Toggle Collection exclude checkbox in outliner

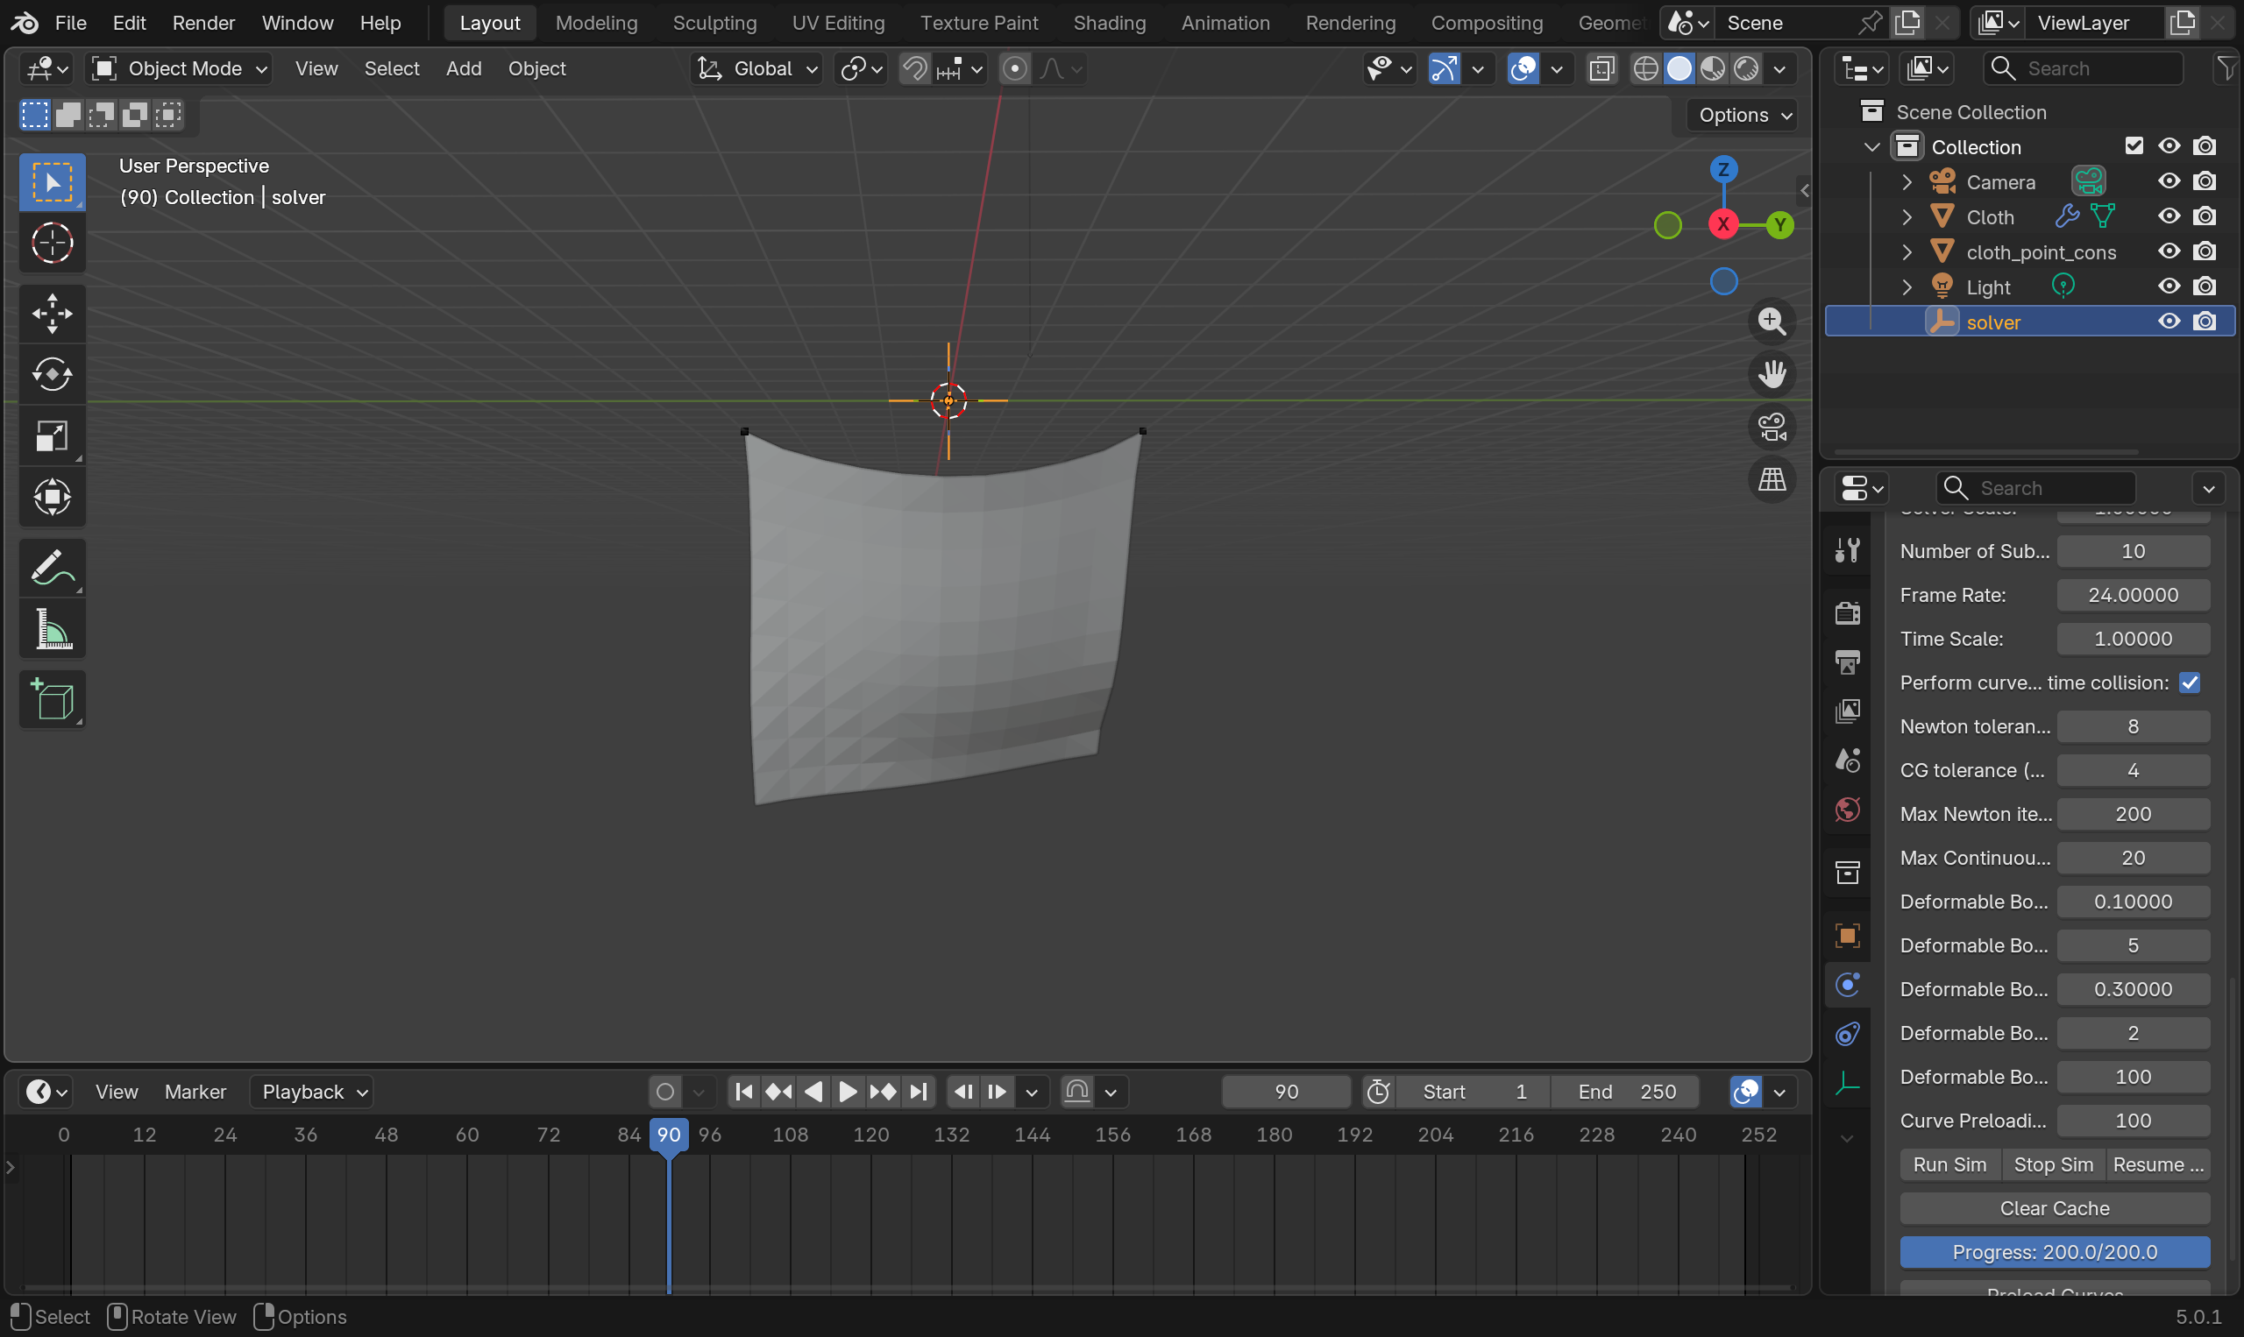click(x=2134, y=146)
